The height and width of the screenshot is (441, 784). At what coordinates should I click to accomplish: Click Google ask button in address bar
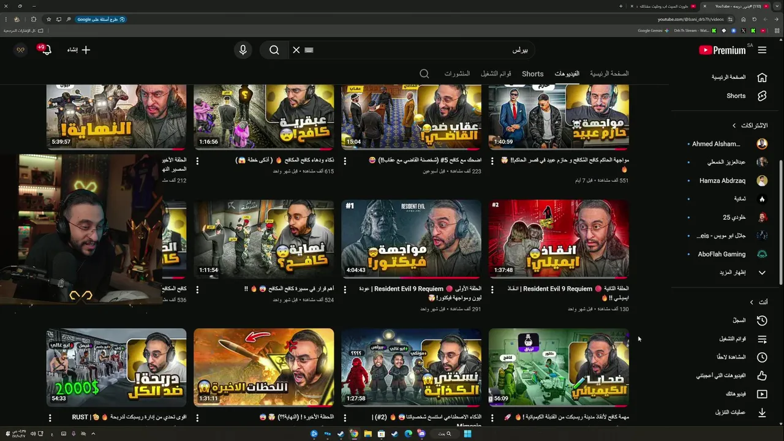pyautogui.click(x=101, y=19)
